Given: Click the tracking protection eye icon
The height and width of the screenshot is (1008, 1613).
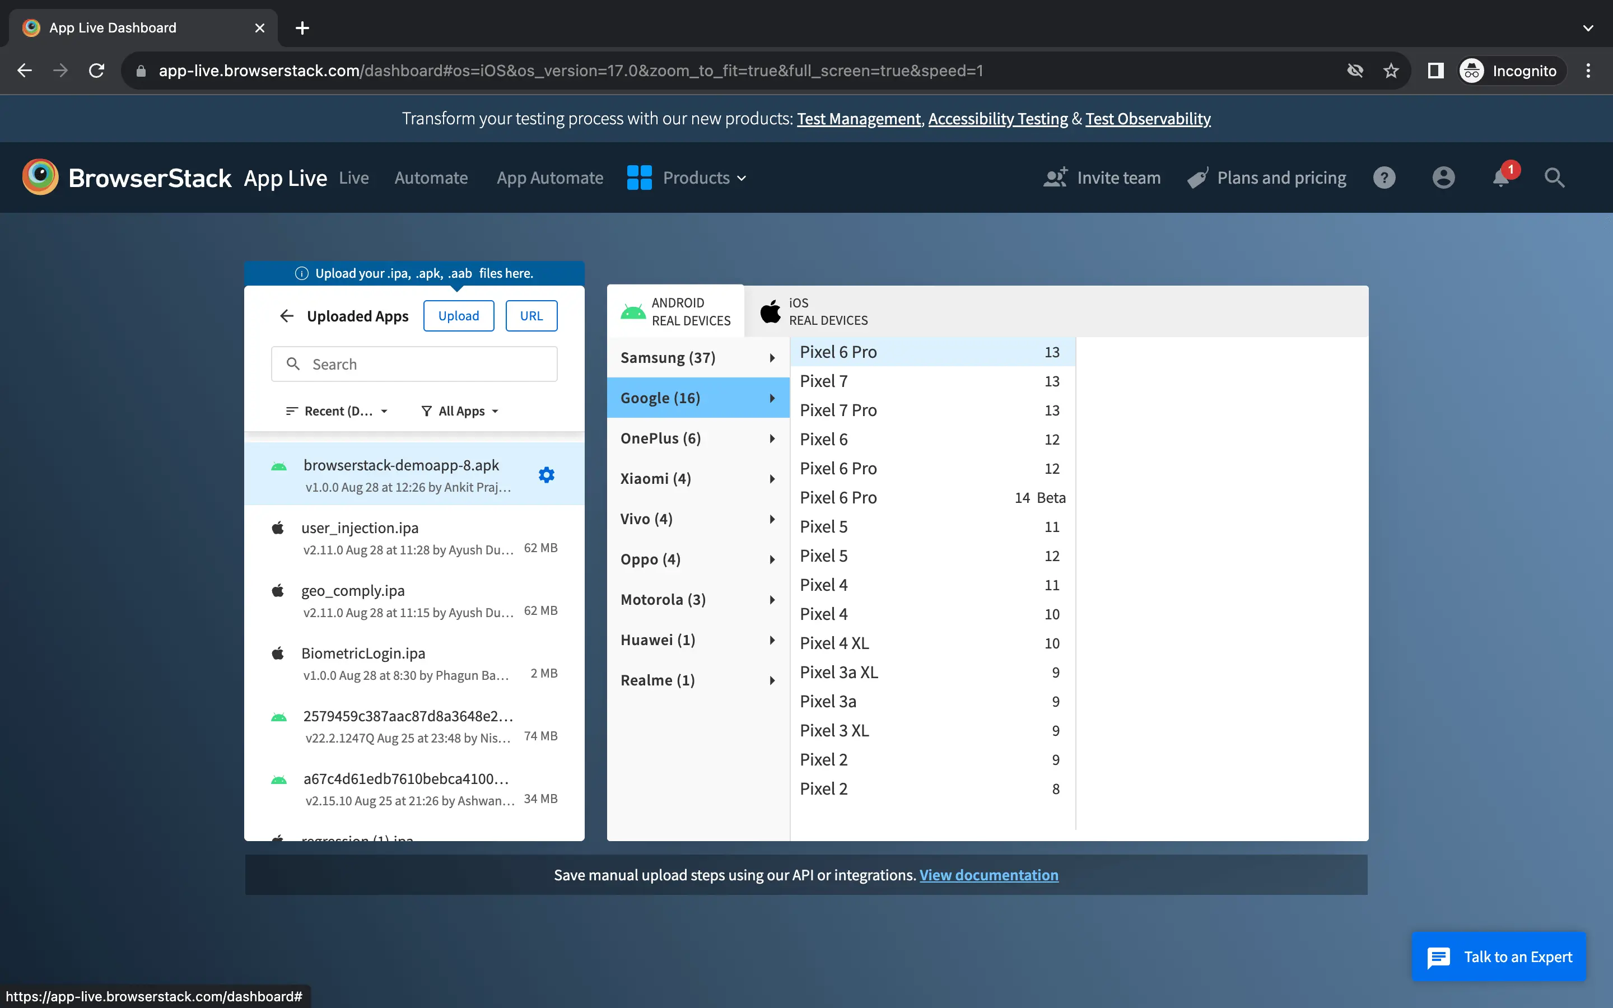Looking at the screenshot, I should click(1354, 71).
